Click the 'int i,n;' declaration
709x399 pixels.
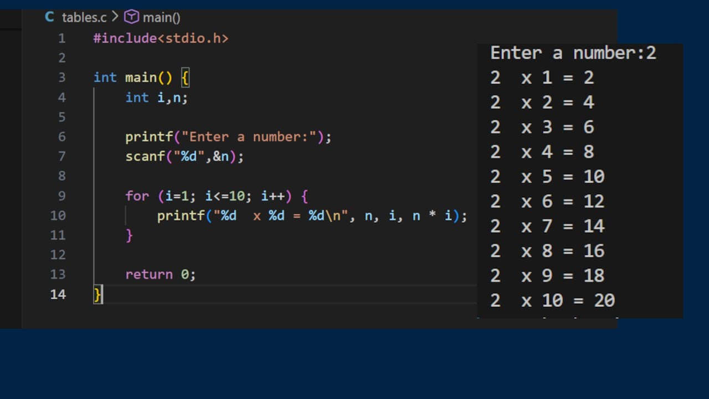[x=157, y=98]
